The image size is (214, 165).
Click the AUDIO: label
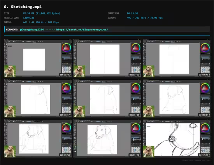point(8,22)
